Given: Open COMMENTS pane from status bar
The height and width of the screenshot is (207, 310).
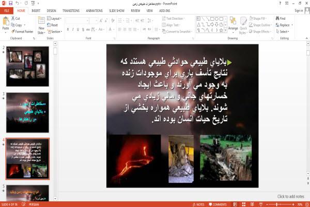Looking at the screenshot, I should pyautogui.click(x=218, y=204).
